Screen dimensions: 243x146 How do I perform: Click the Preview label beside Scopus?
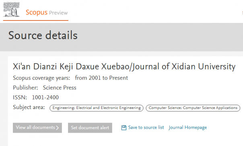58,13
